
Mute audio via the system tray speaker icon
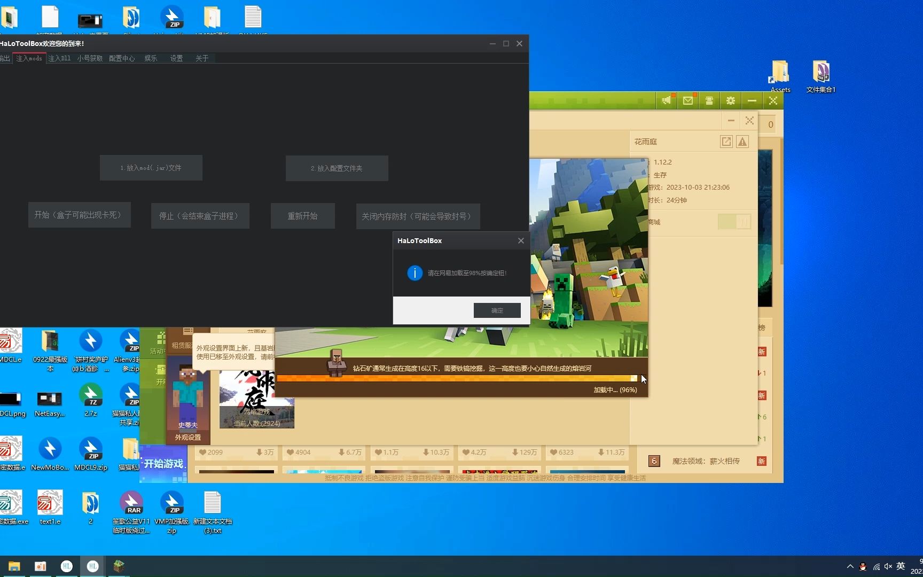[888, 566]
